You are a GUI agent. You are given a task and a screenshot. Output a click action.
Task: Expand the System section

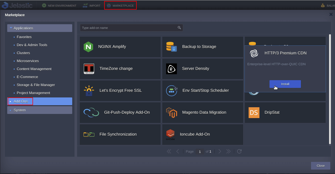[39, 110]
